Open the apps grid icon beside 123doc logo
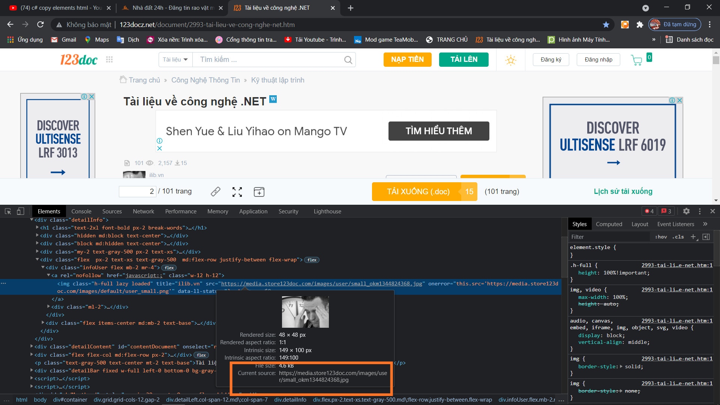 109,59
